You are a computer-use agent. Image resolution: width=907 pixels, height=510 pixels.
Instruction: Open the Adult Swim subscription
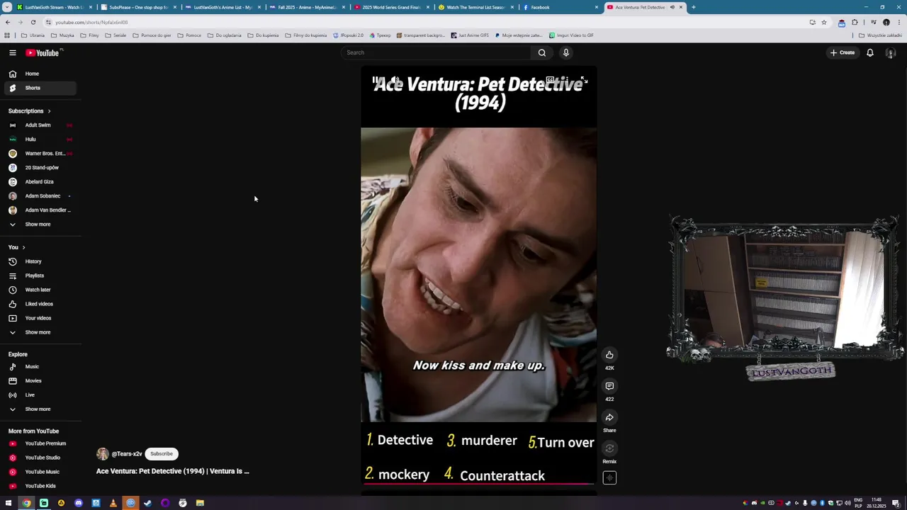click(x=39, y=125)
